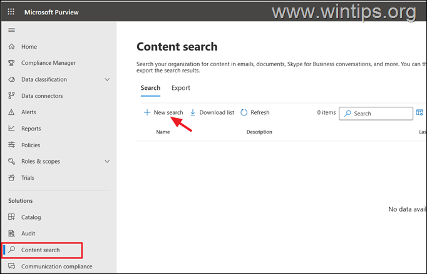Screen dimensions: 427x274
Task: Click the Communication compliance chat icon
Action: 11,266
